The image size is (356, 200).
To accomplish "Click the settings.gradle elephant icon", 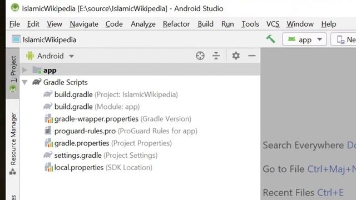I will coord(48,155).
